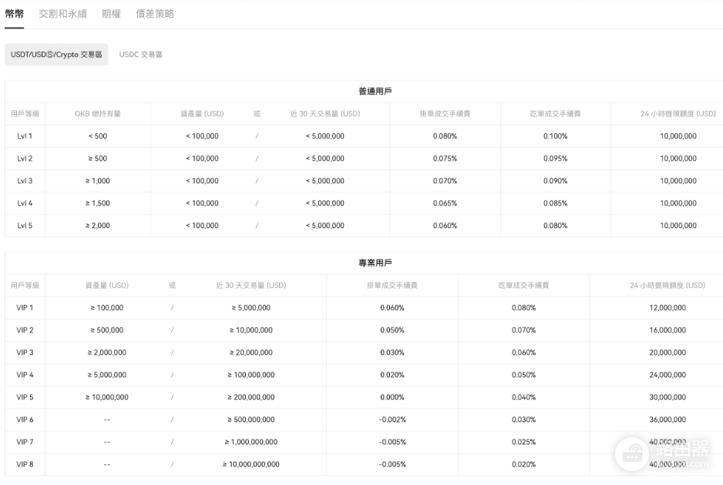
Task: Click VIP 3 maker fee 0.030%
Action: [392, 353]
